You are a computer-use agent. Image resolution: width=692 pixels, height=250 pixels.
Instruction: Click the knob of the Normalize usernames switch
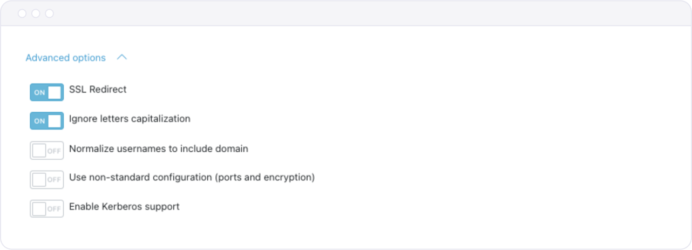click(x=39, y=151)
